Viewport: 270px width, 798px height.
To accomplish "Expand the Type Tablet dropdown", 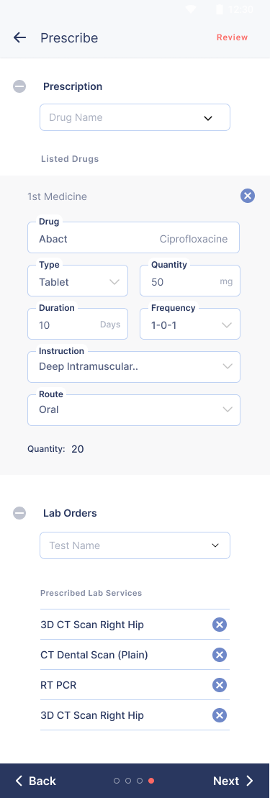I will pos(78,281).
